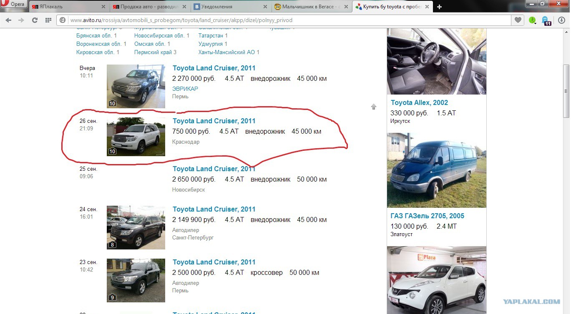Screen dimensions: 571x314
Task: Close the Мальчишник в Вегасе tab
Action: 345,7
